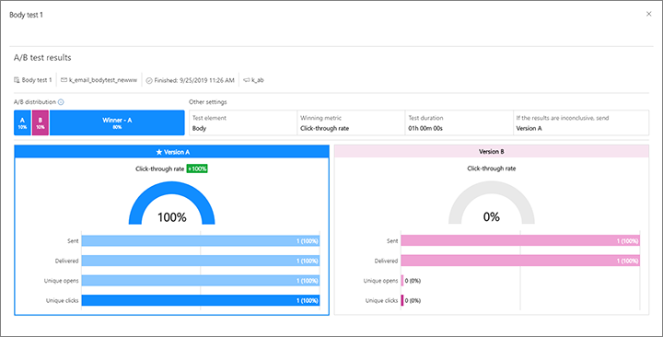Click the Version A Sent label

click(73, 241)
